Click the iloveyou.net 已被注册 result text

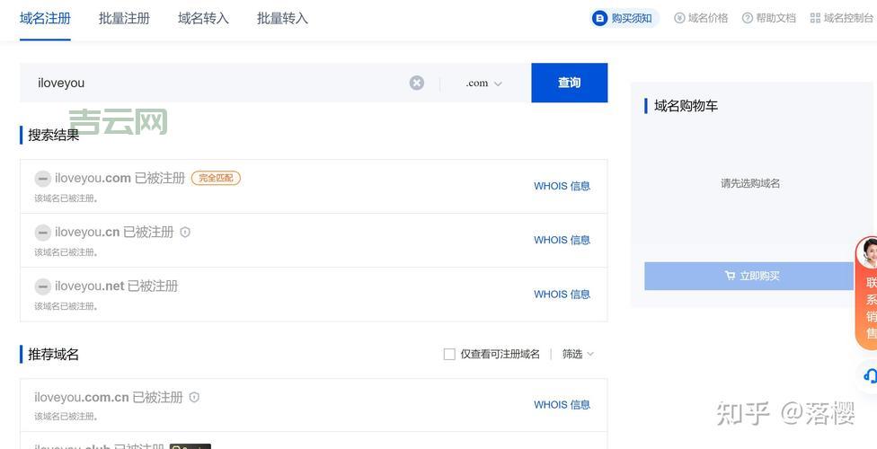116,286
